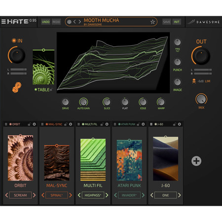Click the ATARI PUNK module lock icon
Image resolution: width=222 pixels, height=222 pixels.
138,124
